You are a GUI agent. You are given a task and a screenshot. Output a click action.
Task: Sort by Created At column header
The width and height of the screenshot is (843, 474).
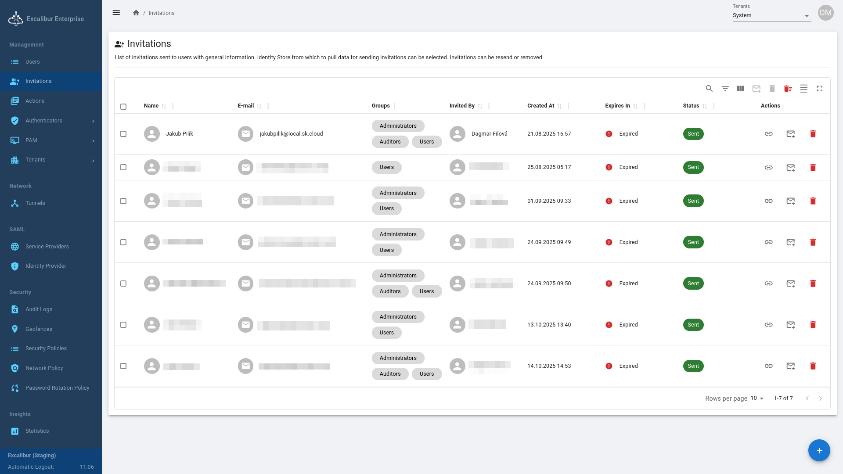click(540, 106)
